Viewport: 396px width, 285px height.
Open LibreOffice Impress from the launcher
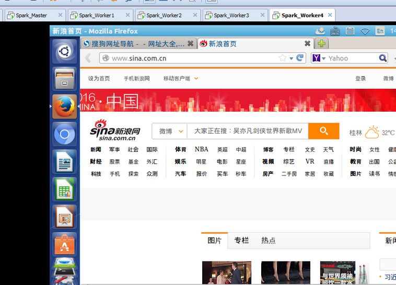tap(65, 217)
